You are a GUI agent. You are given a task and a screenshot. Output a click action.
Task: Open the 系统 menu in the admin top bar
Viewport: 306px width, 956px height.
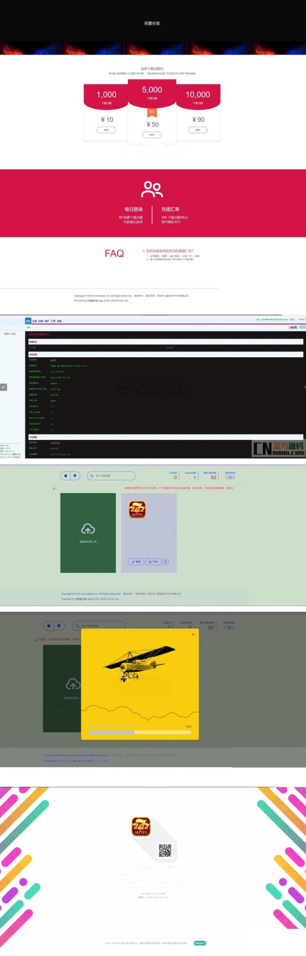pos(59,321)
